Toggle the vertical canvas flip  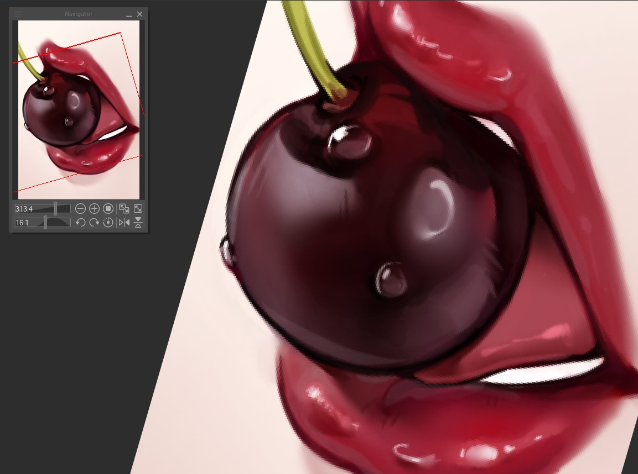[138, 222]
